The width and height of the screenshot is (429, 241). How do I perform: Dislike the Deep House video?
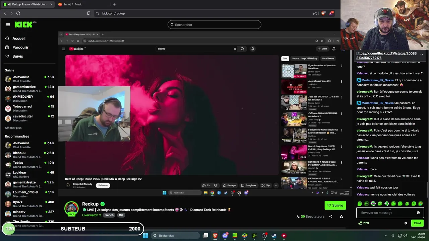(216, 185)
